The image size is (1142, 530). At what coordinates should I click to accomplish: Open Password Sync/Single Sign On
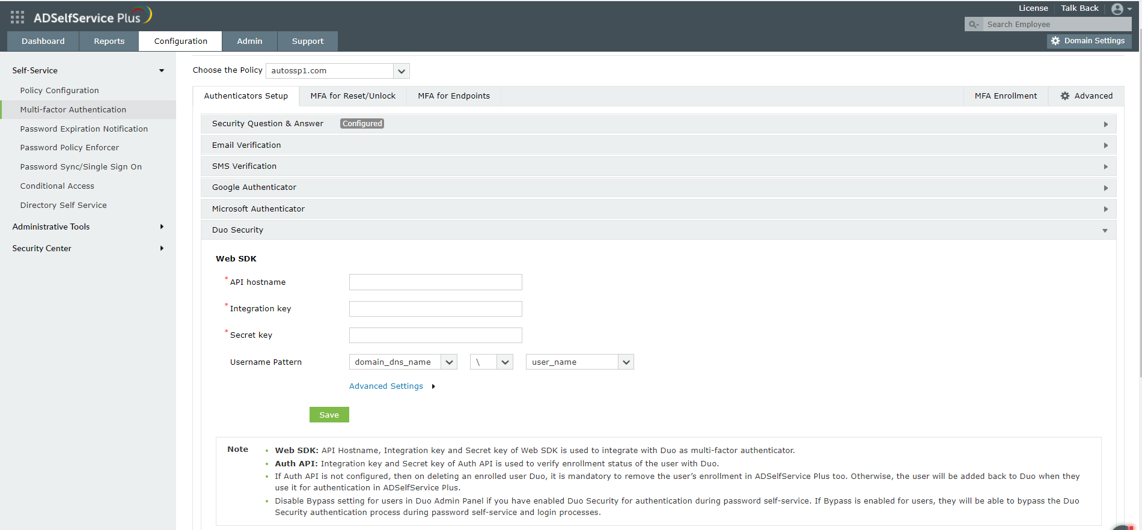(81, 166)
